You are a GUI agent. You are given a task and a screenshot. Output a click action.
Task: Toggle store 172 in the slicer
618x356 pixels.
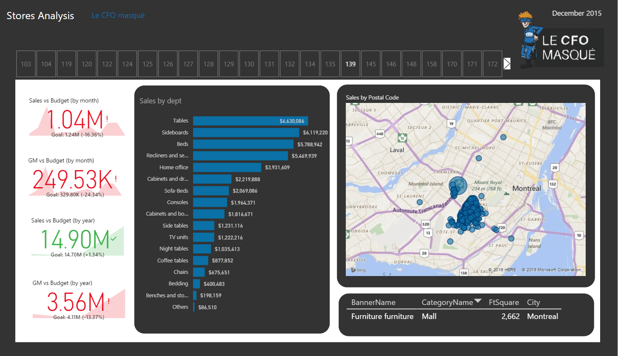tap(493, 64)
